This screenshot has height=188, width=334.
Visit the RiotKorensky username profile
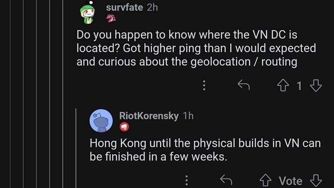click(x=149, y=116)
